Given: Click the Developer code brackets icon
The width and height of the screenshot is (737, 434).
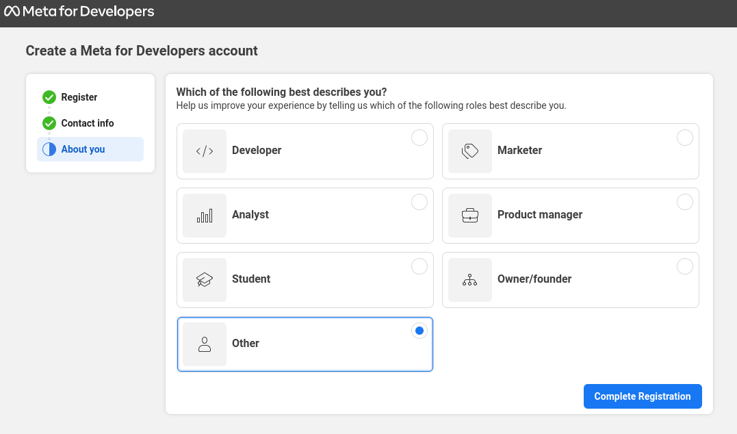Looking at the screenshot, I should pos(205,151).
